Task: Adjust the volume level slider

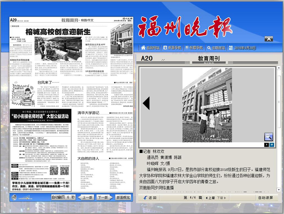Action: 25,197
